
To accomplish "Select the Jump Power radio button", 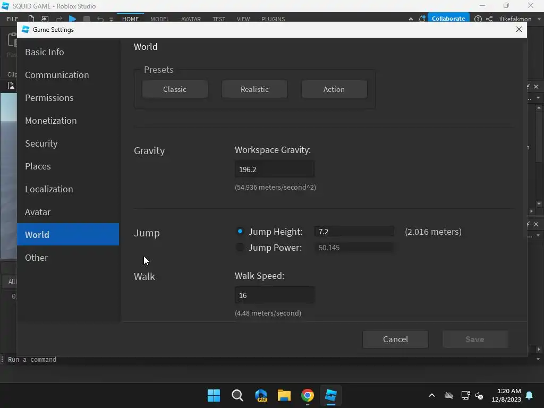I will point(240,247).
